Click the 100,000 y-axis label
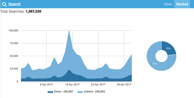 [13, 30]
